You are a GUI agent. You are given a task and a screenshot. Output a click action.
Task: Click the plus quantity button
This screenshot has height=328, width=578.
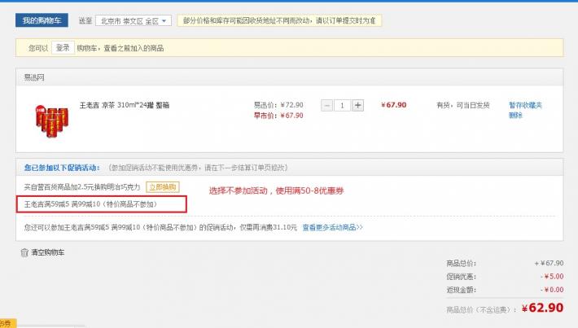click(x=357, y=105)
